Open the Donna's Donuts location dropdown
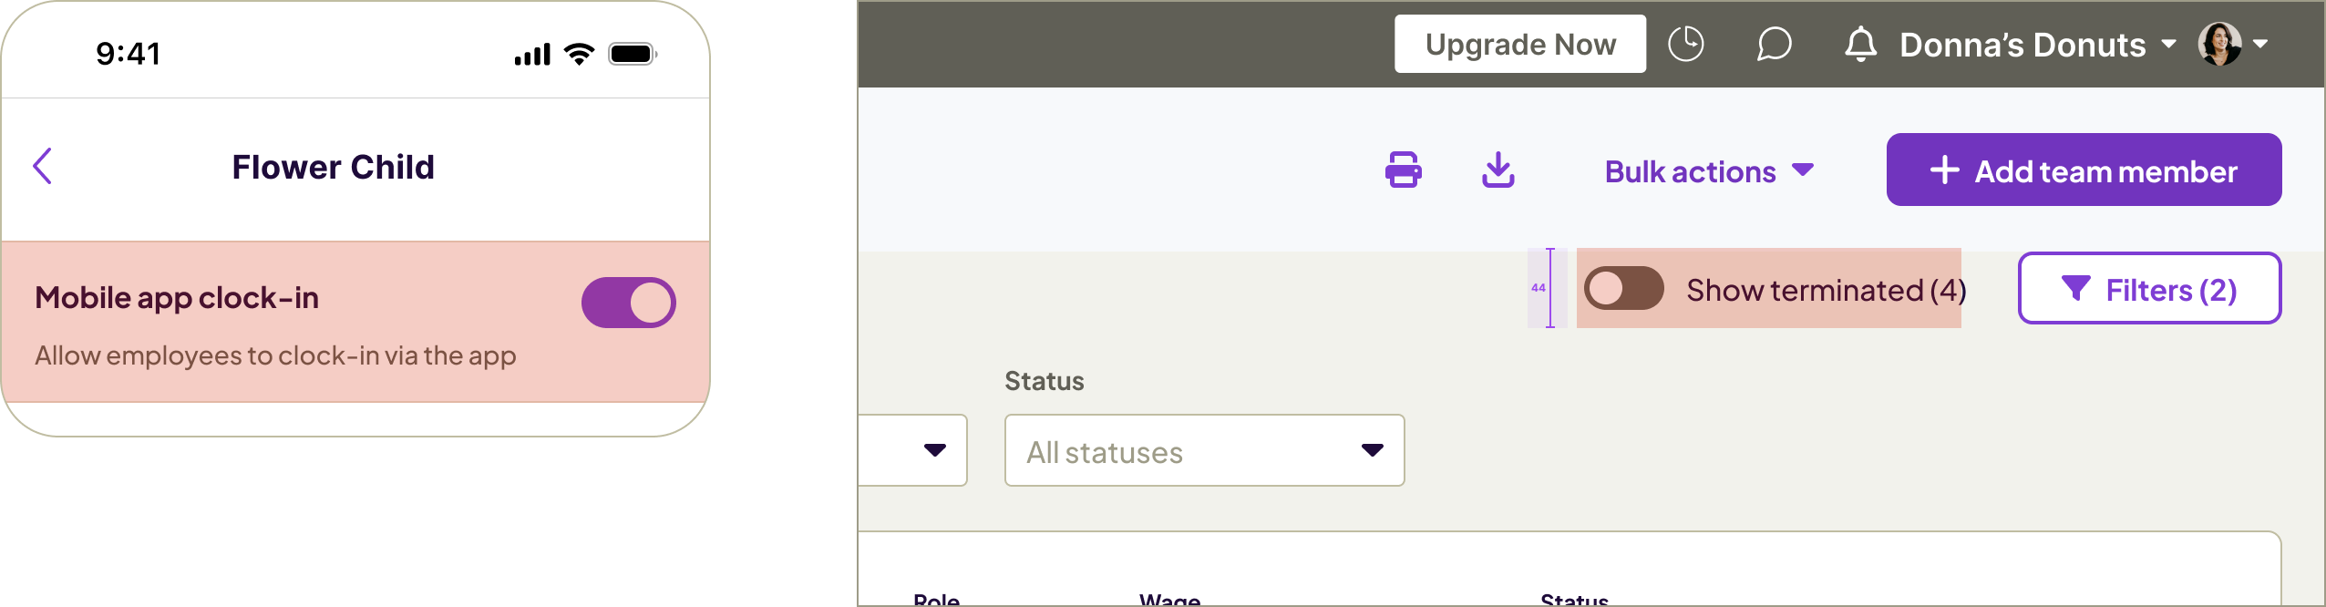The width and height of the screenshot is (2326, 607). click(x=2037, y=44)
